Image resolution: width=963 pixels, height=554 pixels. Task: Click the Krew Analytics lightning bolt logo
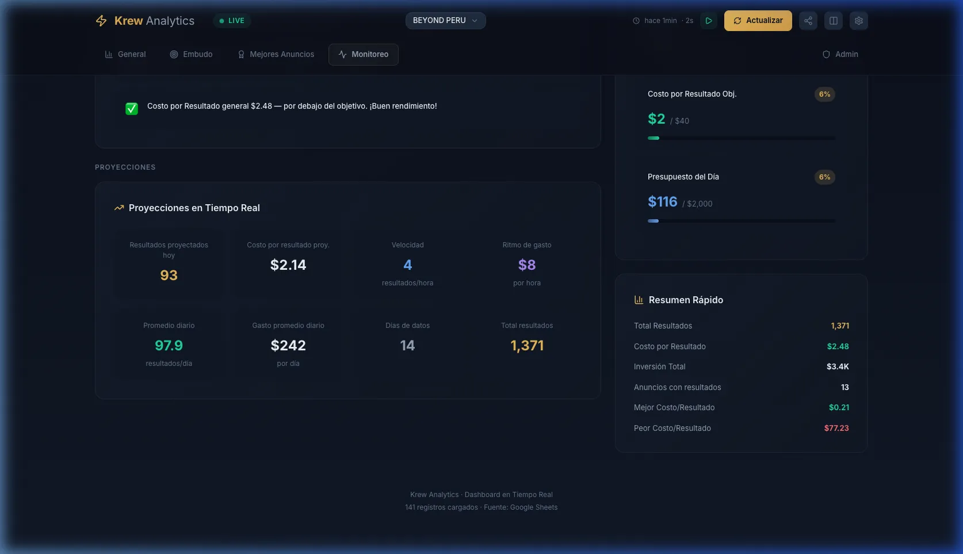coord(101,21)
